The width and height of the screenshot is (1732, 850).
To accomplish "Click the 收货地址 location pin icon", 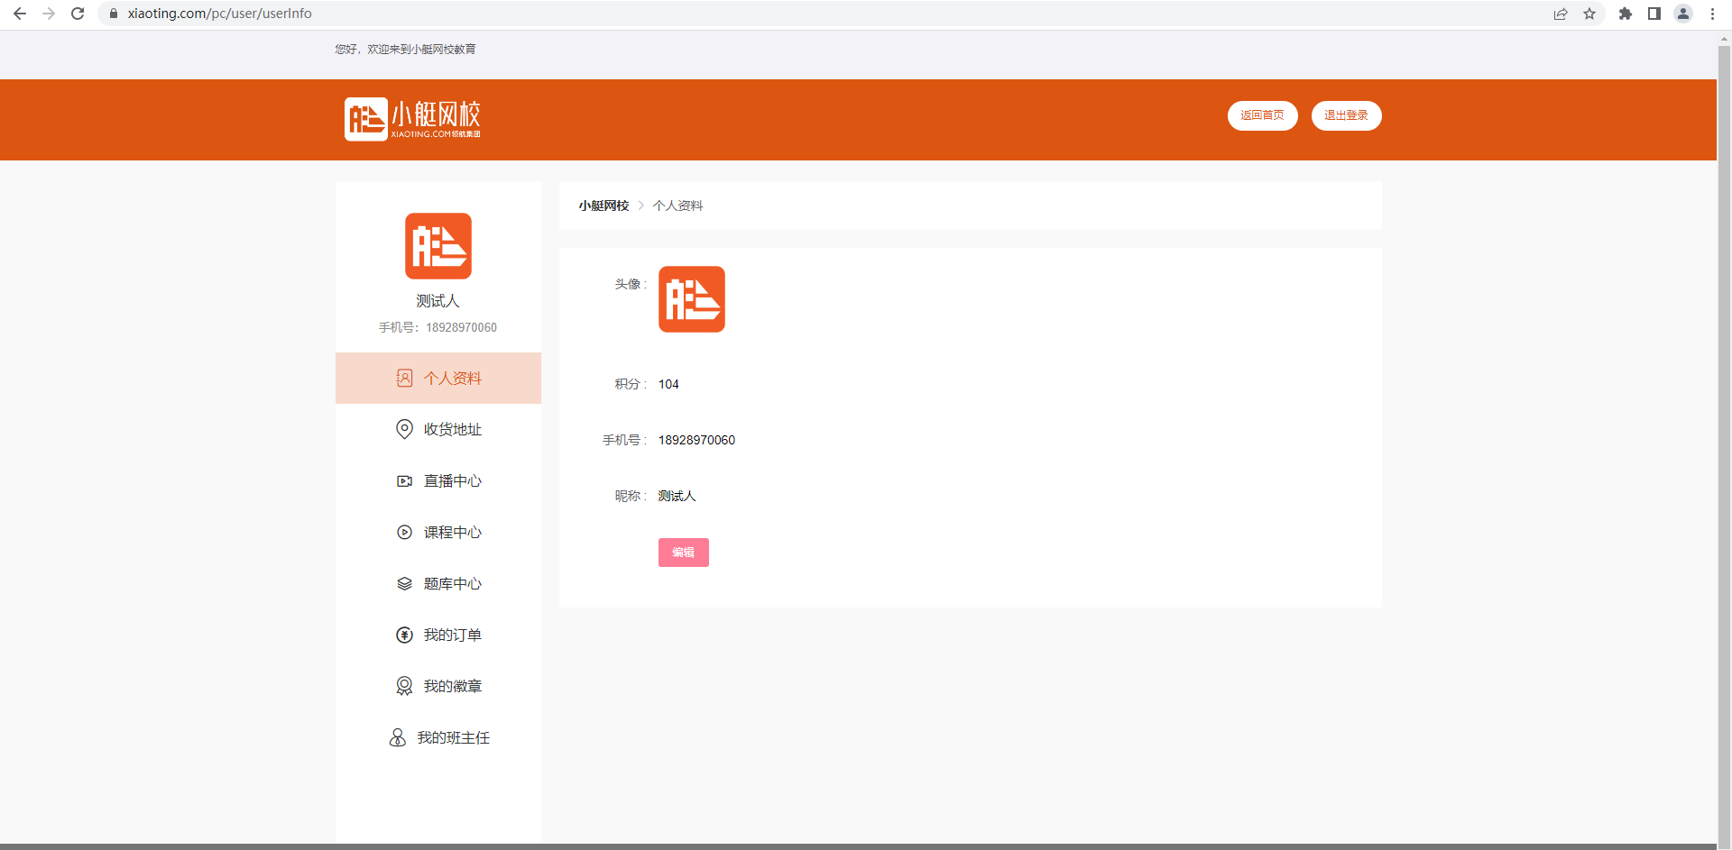I will [x=404, y=429].
